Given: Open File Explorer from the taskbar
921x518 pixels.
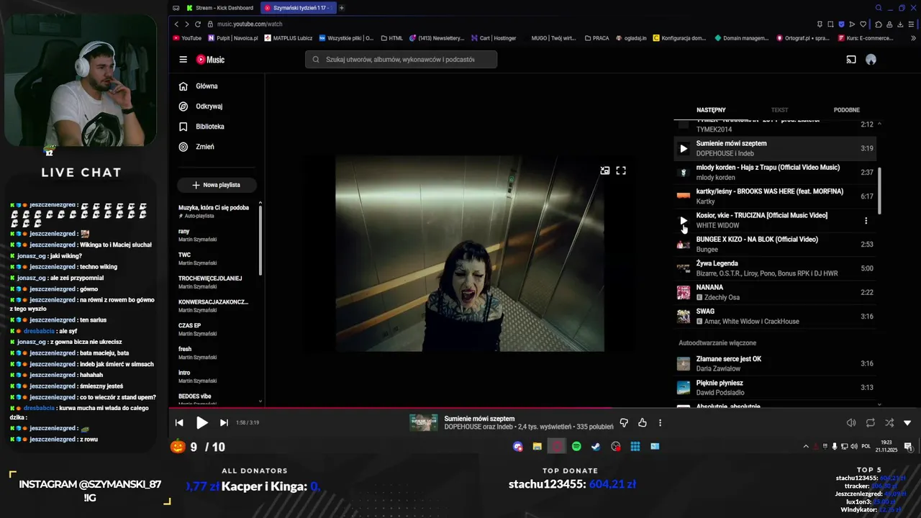Looking at the screenshot, I should pyautogui.click(x=537, y=447).
